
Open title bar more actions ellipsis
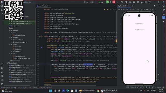pos(117,2)
